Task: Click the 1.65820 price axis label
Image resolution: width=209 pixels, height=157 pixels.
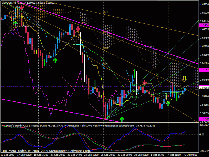Action: pyautogui.click(x=204, y=4)
